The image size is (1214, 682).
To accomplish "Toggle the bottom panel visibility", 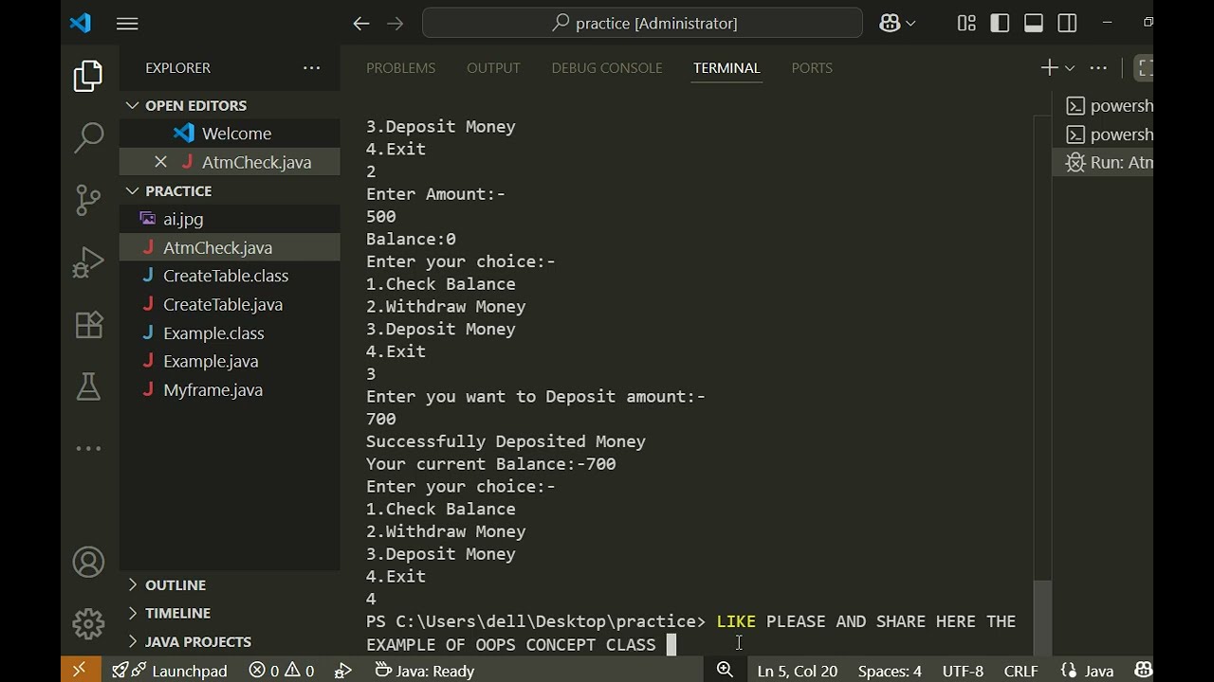I will (x=1034, y=24).
